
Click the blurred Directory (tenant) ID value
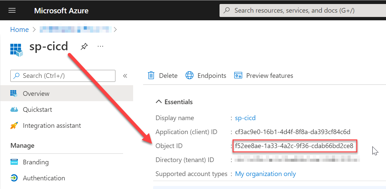[x=297, y=158]
